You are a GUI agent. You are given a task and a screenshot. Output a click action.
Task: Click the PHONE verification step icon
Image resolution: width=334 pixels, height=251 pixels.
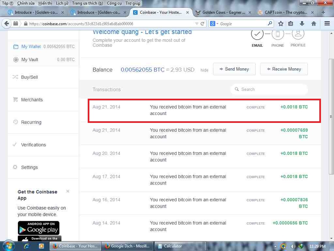278,34
